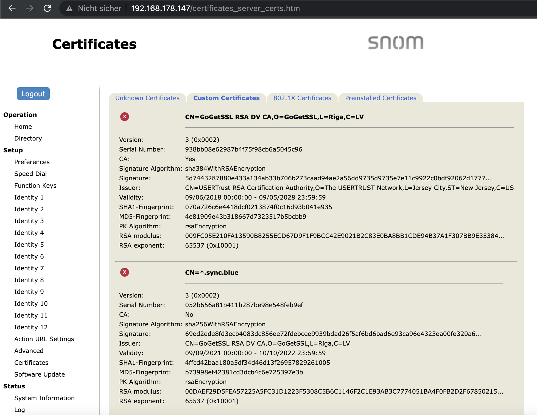Go to Action URL Settings
The width and height of the screenshot is (537, 415).
click(x=44, y=339)
